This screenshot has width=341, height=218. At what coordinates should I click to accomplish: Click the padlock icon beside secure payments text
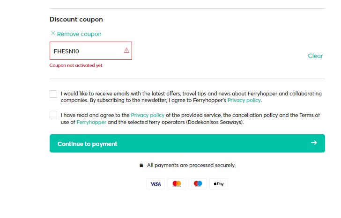coord(141,165)
